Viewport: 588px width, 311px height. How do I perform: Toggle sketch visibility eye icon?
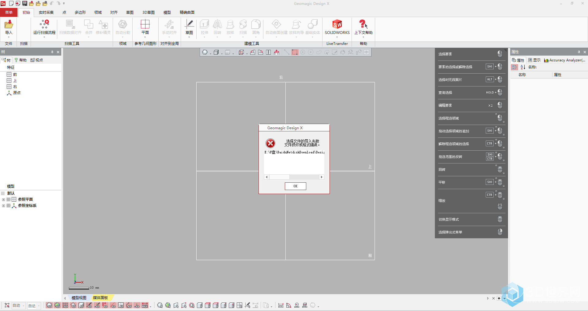[89, 305]
